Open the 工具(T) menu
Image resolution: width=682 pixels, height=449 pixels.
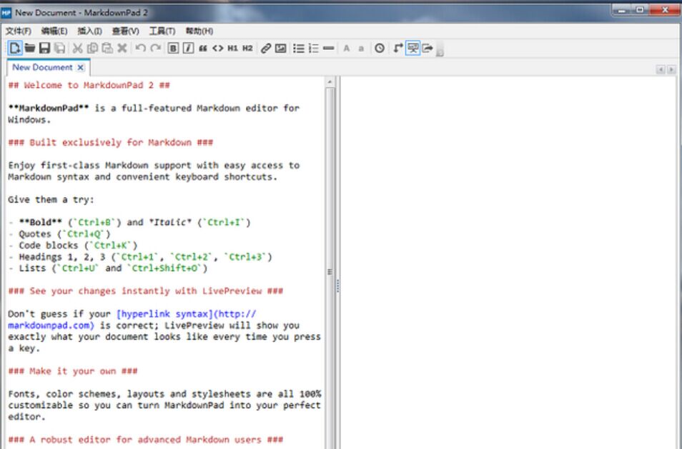point(162,31)
